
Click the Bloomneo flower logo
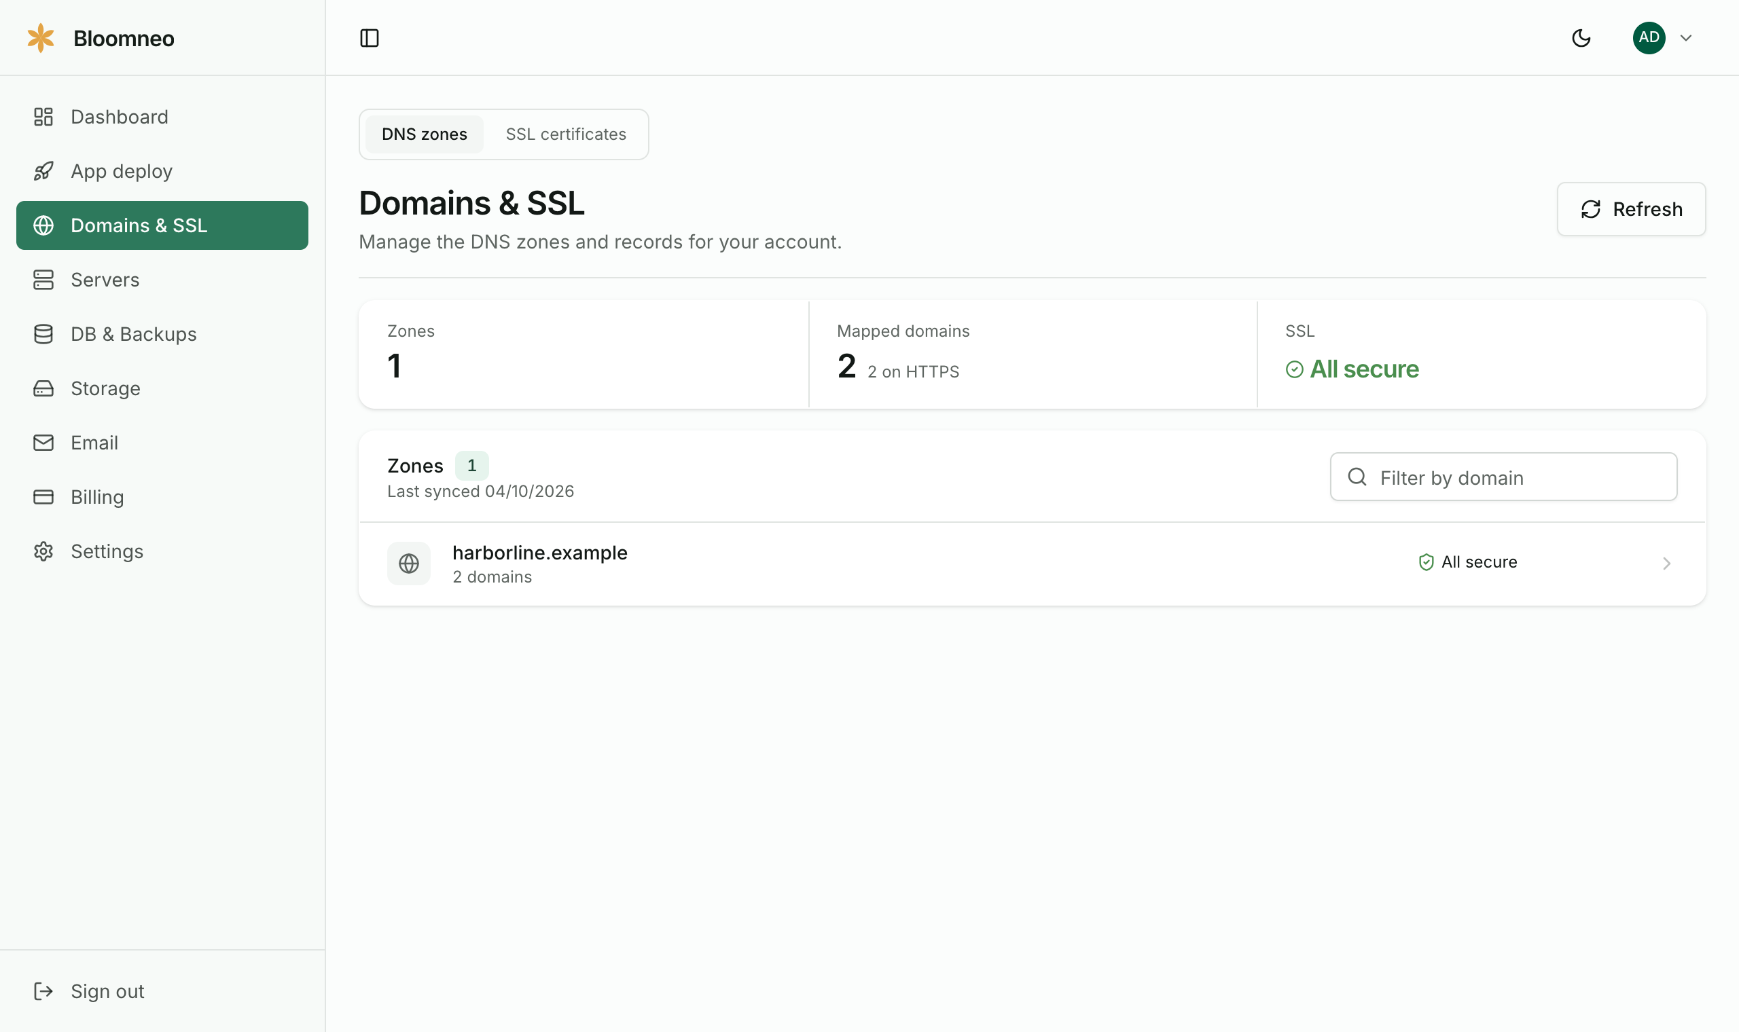[40, 37]
